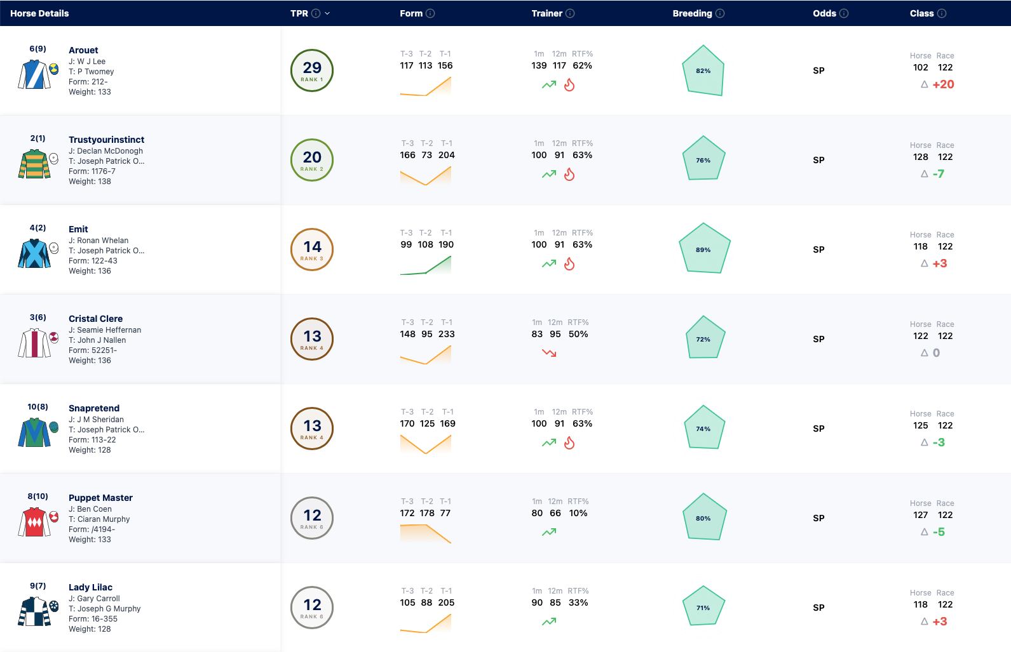The image size is (1011, 652).
Task: Click the info icon beside TPR header
Action: (316, 13)
